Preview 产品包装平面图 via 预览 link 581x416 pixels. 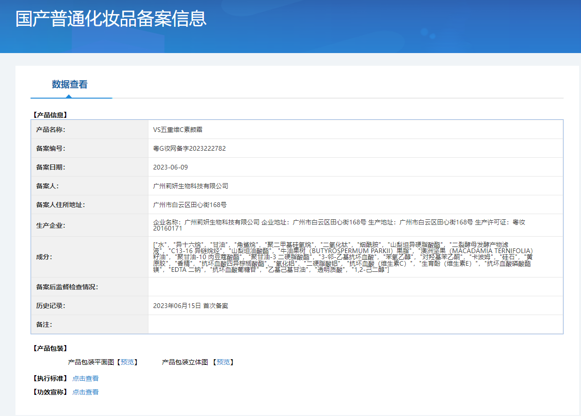pos(127,362)
